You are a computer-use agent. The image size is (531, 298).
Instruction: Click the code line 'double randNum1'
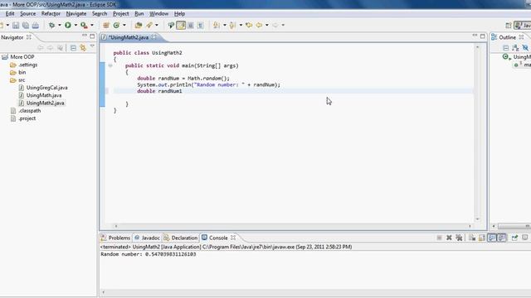point(159,91)
